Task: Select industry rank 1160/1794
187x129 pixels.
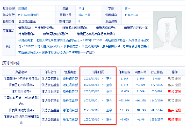Action: pos(157,101)
